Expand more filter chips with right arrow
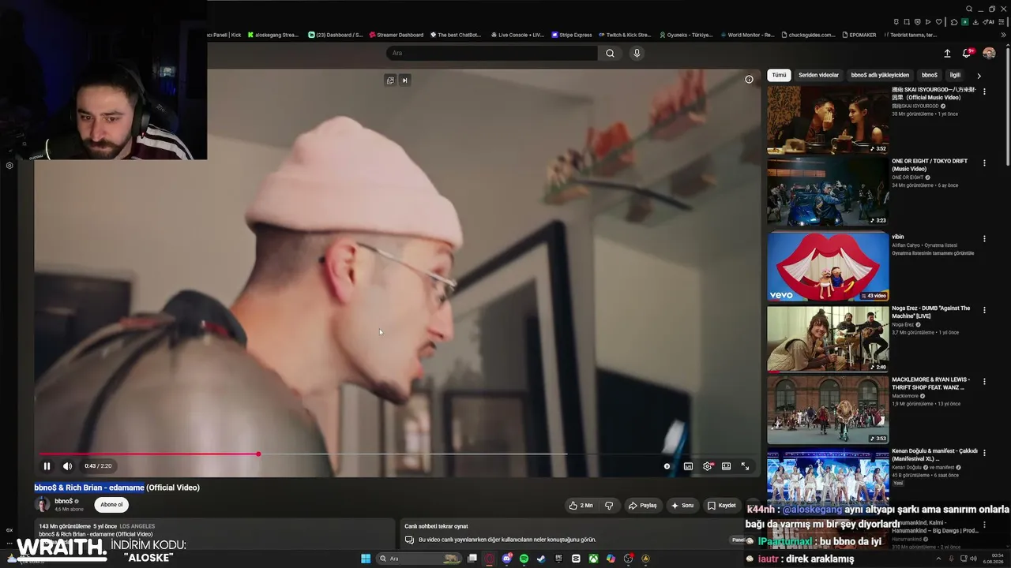 (x=979, y=76)
